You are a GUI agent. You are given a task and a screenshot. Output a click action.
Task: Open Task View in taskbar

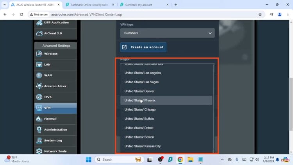coord(150,160)
